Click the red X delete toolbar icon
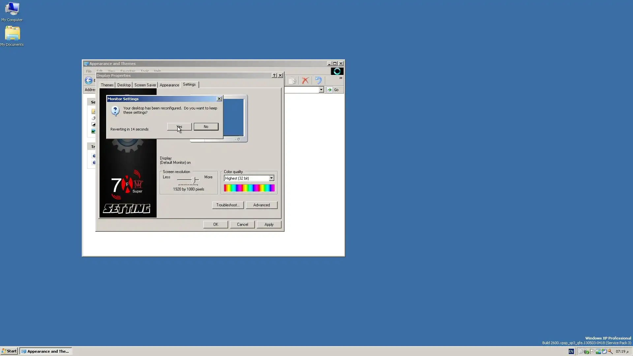Image resolution: width=633 pixels, height=356 pixels. [305, 81]
